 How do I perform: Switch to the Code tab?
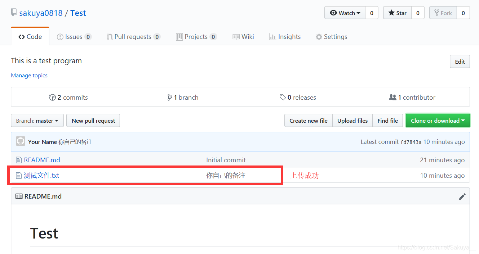point(30,37)
